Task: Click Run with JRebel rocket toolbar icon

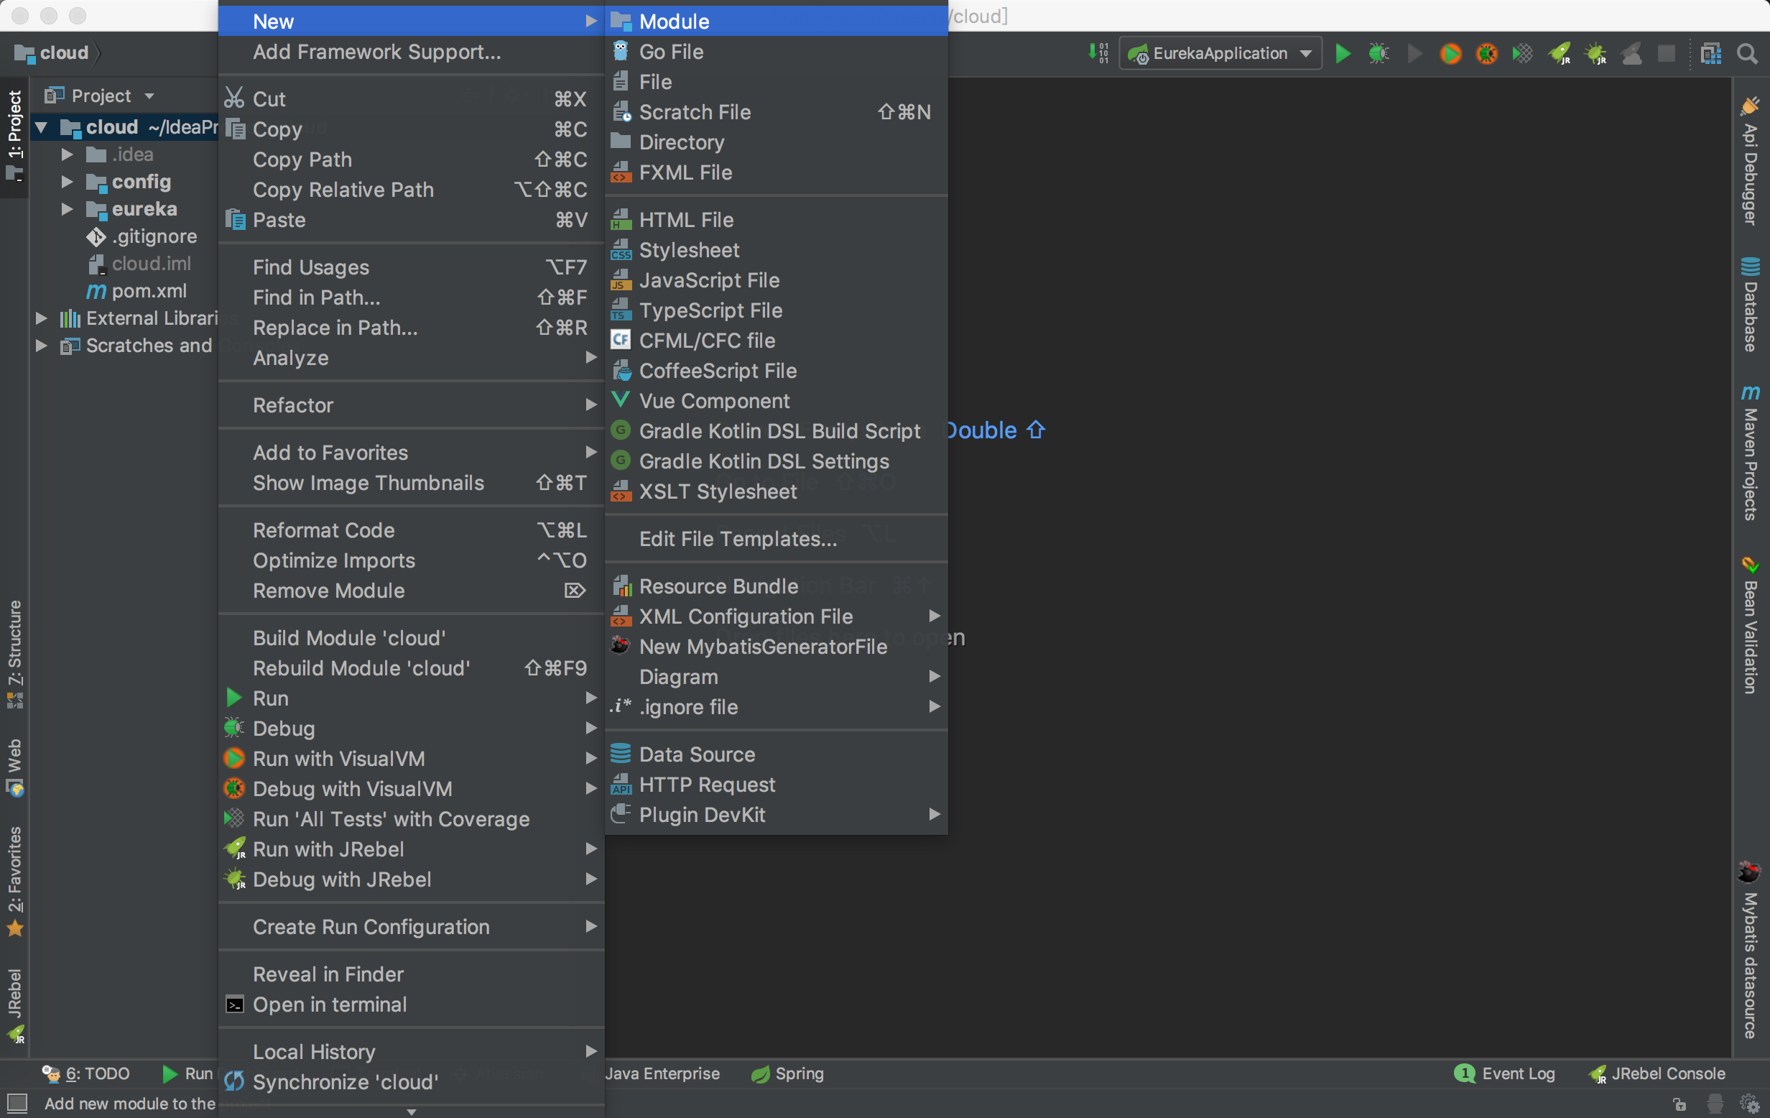Action: (x=1559, y=54)
